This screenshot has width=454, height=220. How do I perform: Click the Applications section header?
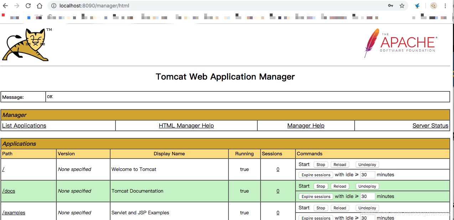click(x=225, y=144)
